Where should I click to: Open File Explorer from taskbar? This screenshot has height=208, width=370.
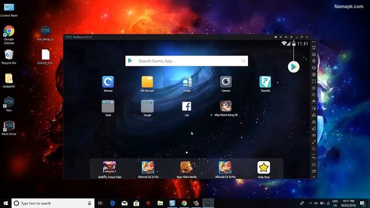click(160, 203)
